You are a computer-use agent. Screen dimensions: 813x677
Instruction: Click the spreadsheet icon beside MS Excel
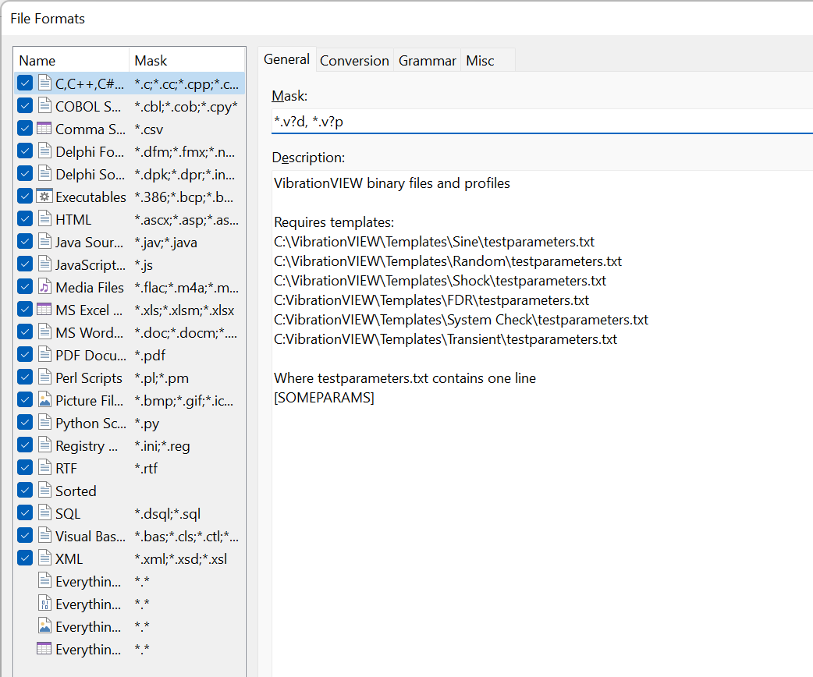44,310
